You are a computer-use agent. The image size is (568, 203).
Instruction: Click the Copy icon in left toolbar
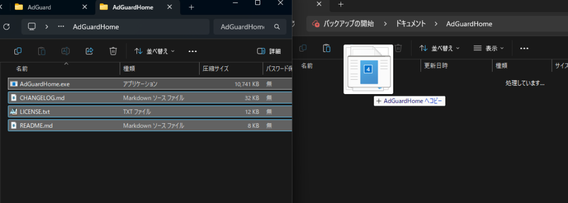18,51
